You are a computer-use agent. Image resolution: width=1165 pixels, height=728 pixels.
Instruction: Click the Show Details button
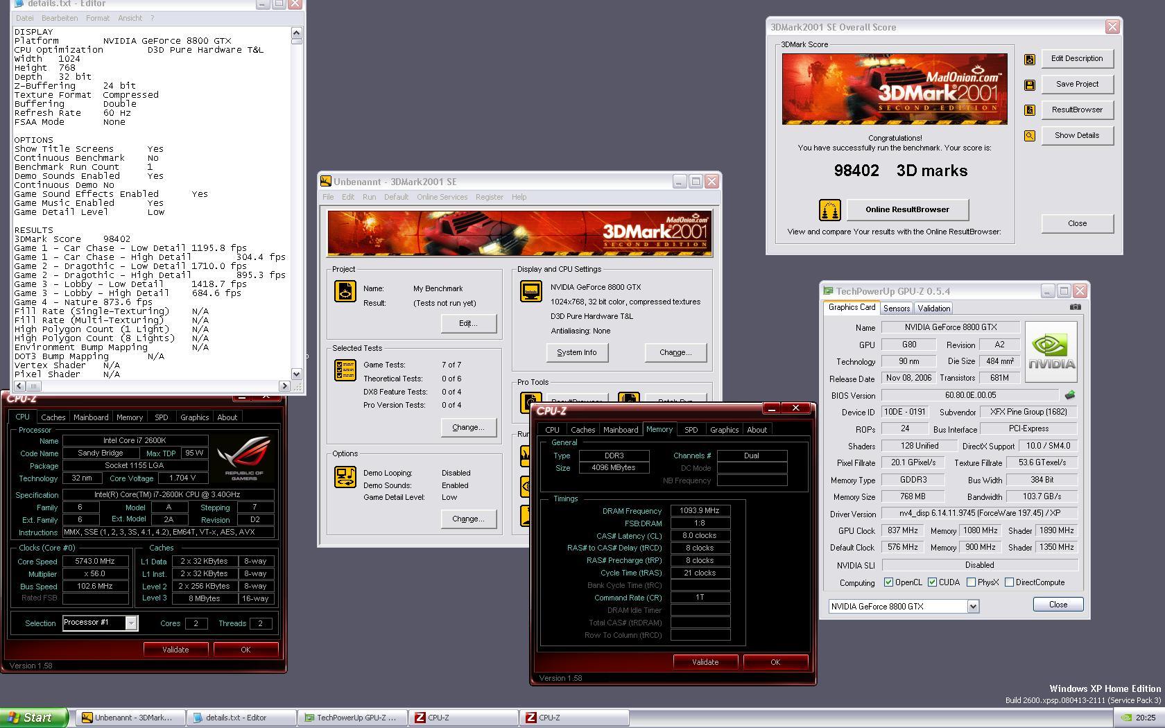1077,136
